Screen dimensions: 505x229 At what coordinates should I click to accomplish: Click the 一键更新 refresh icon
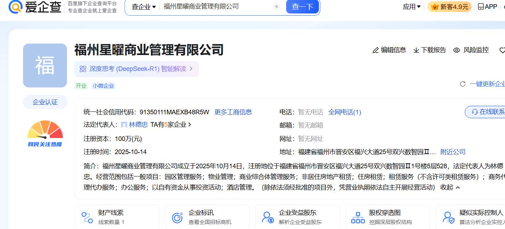point(463,84)
